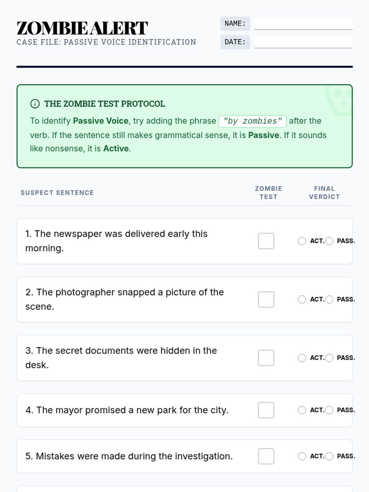Tick the Zombie Test box for sentence 3
Screen dimensions: 369x492
point(266,358)
